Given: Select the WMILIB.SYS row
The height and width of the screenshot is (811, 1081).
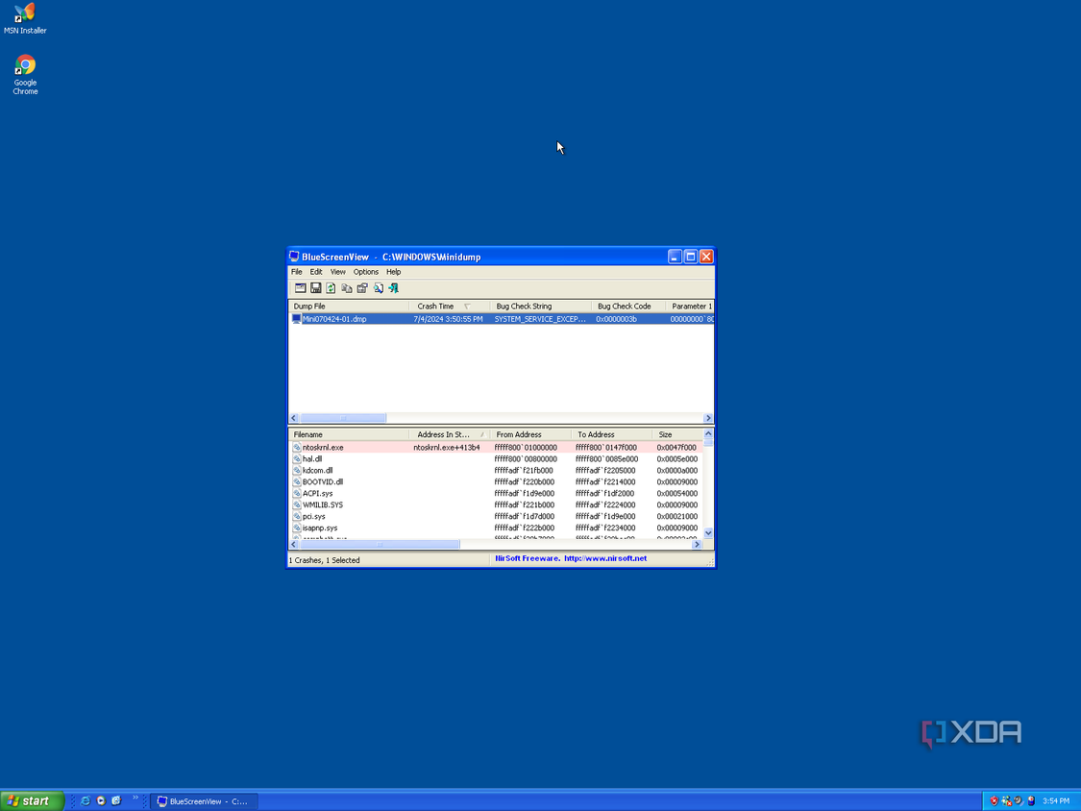Looking at the screenshot, I should coord(496,504).
